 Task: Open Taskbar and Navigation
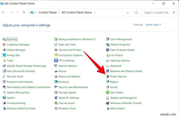(124, 98)
